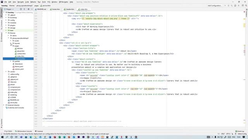The width and height of the screenshot is (248, 139).
Task: Open the DB Navigator menu
Action: tap(64, 2)
